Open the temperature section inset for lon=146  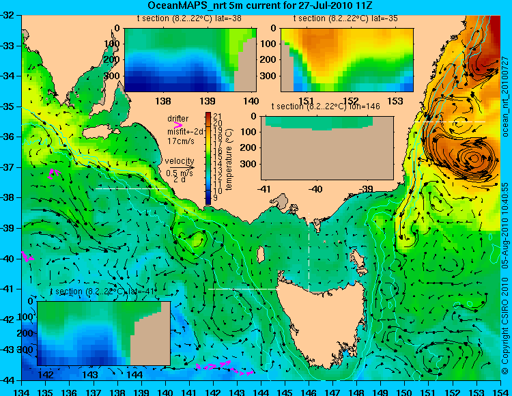point(327,148)
